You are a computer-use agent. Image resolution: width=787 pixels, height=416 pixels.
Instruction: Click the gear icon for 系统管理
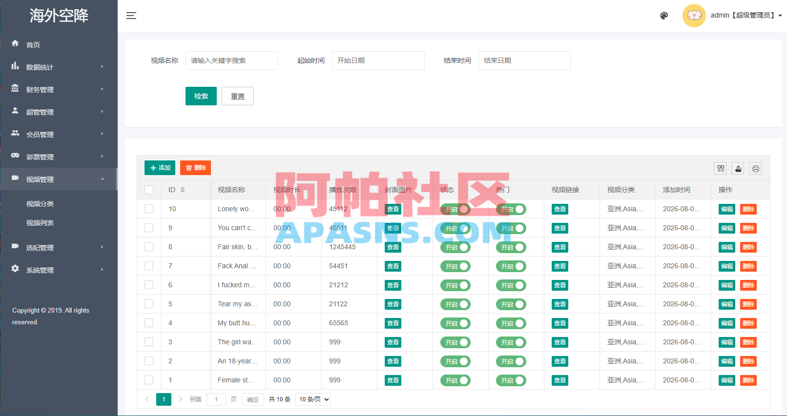click(x=15, y=269)
